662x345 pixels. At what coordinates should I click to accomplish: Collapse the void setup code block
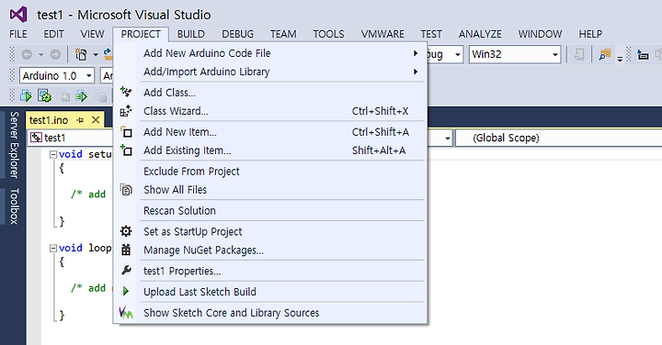pos(52,154)
